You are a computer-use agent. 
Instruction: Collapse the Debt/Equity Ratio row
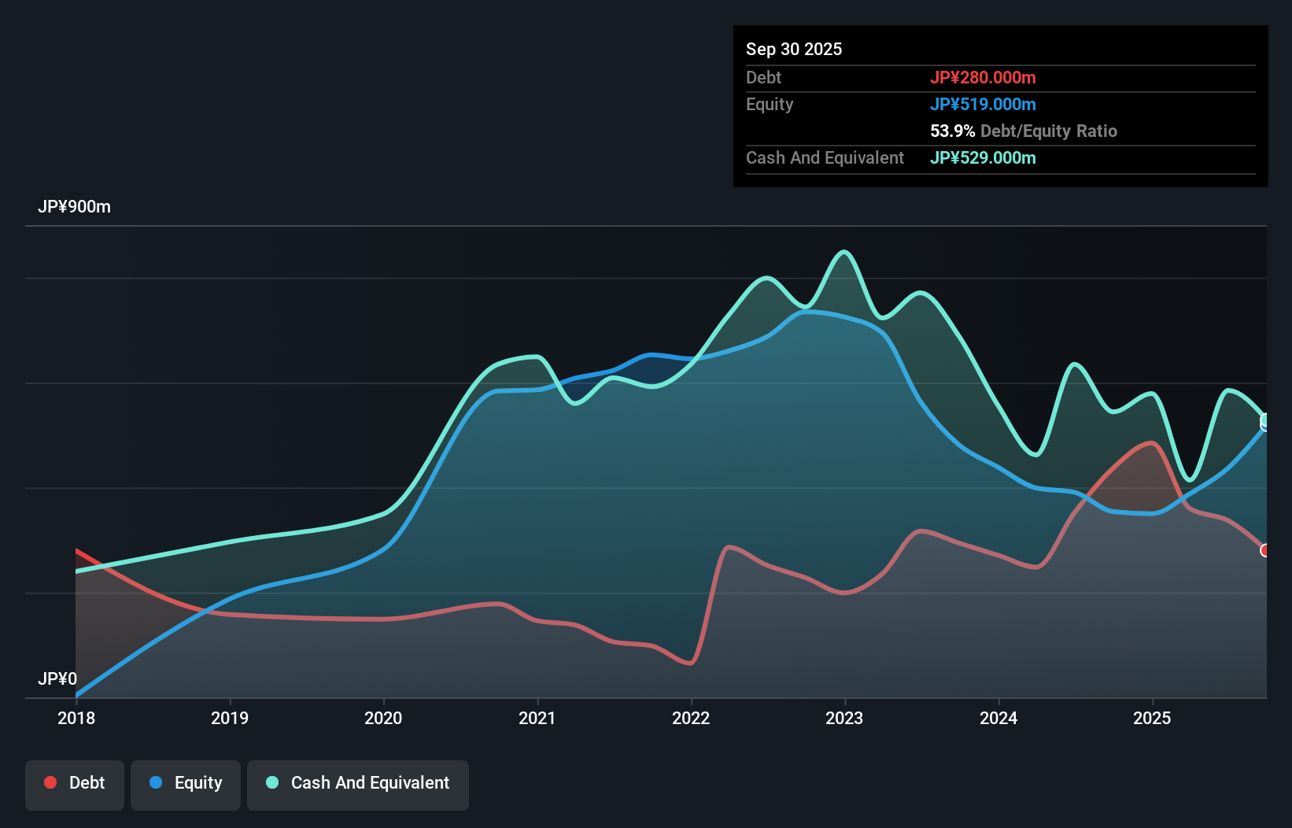1024,131
